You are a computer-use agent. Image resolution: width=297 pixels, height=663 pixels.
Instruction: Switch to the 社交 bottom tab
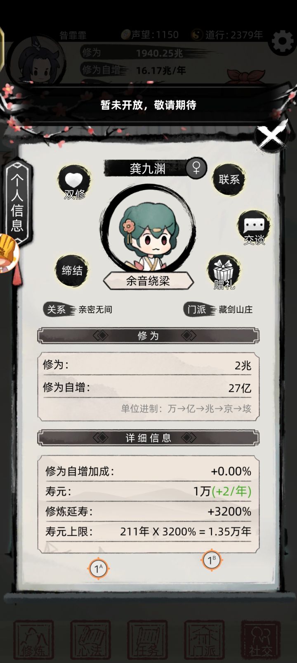[260, 640]
